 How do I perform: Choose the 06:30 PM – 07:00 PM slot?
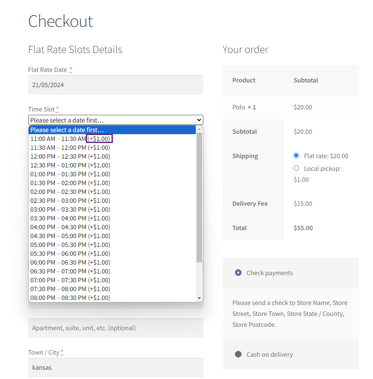tap(112, 271)
